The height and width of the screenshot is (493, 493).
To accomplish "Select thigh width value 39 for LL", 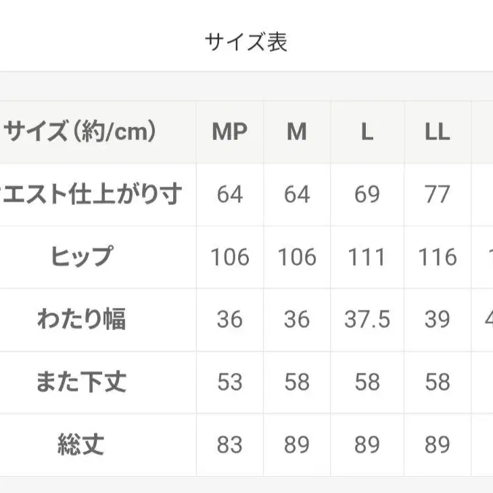I will (438, 319).
